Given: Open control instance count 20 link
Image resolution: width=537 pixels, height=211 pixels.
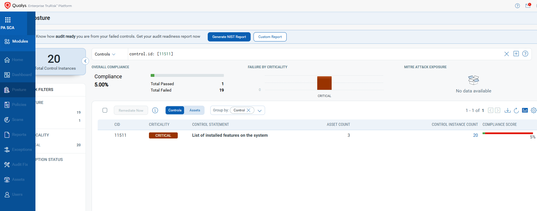Looking at the screenshot, I should tap(475, 135).
